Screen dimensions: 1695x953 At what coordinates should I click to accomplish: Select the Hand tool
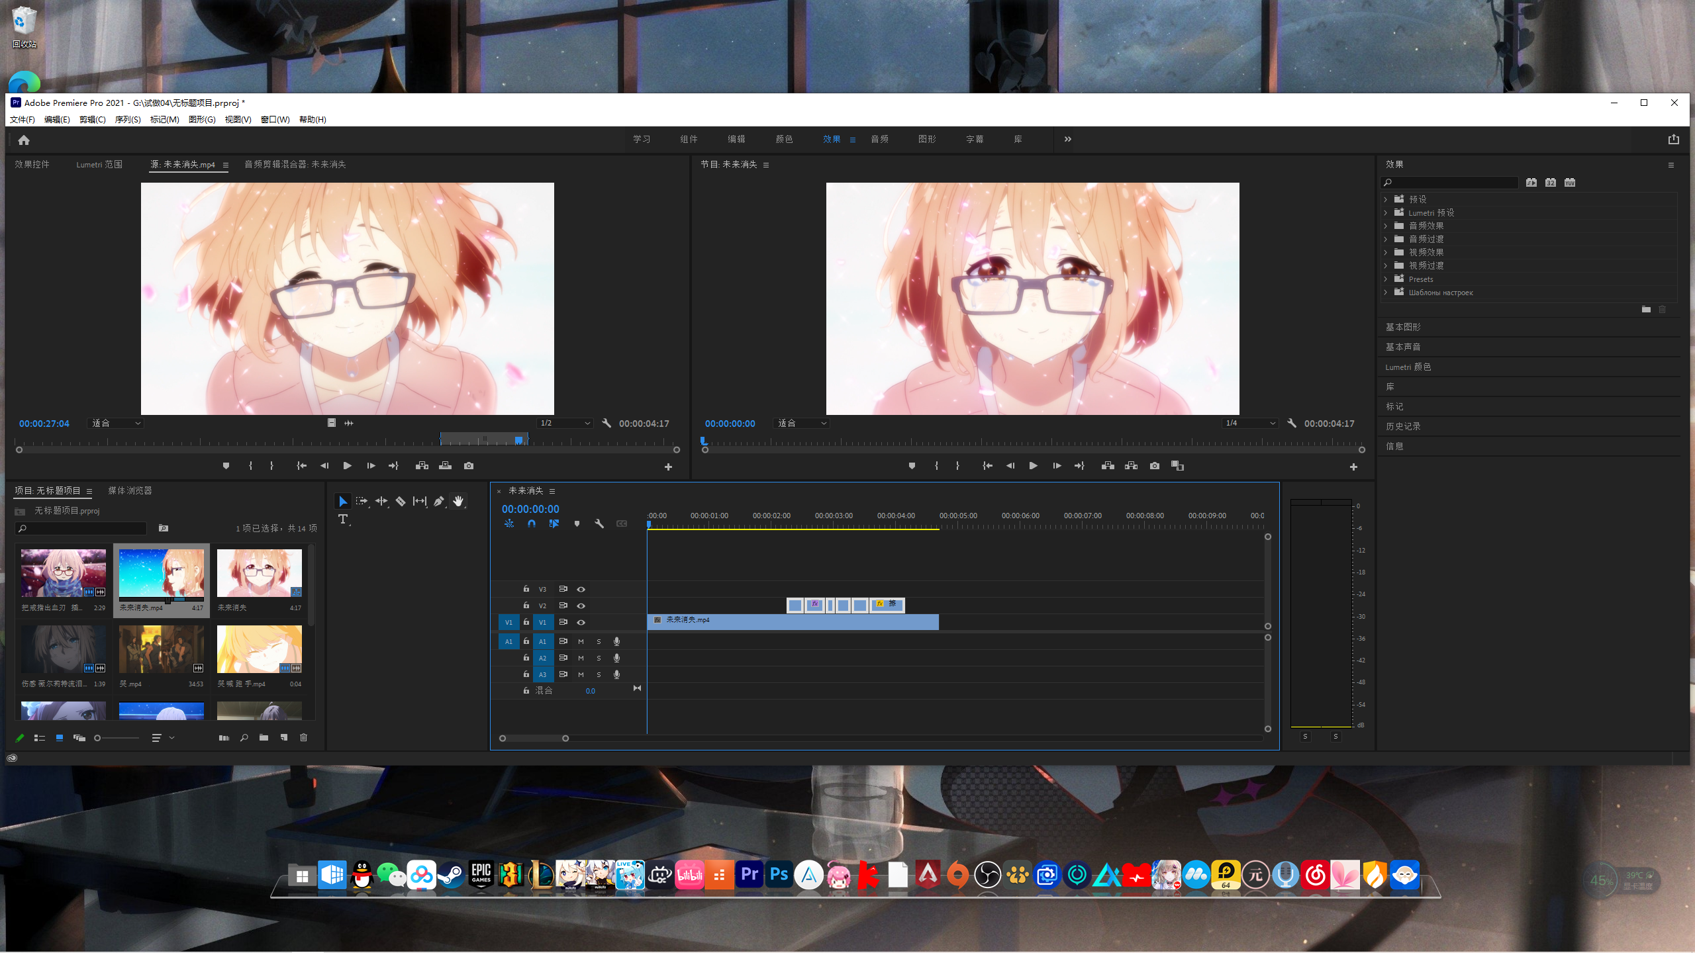458,501
